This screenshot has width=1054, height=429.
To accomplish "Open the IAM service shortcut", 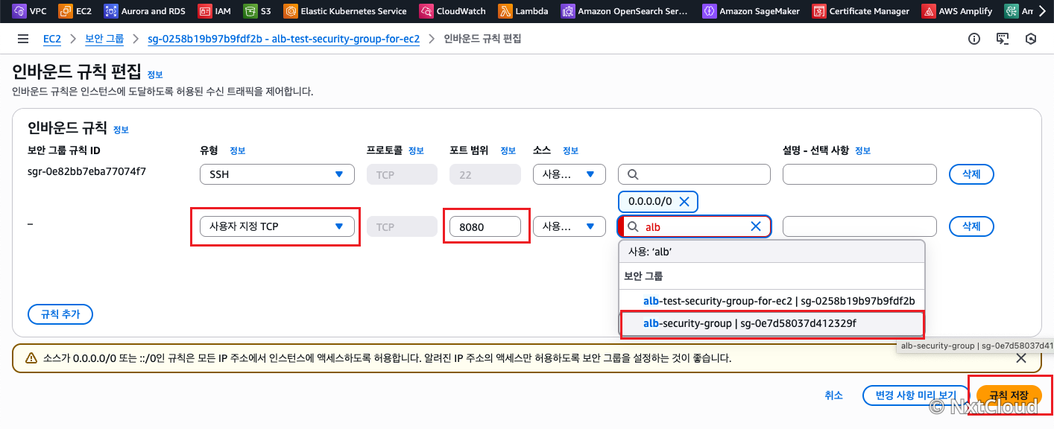I will tap(215, 11).
